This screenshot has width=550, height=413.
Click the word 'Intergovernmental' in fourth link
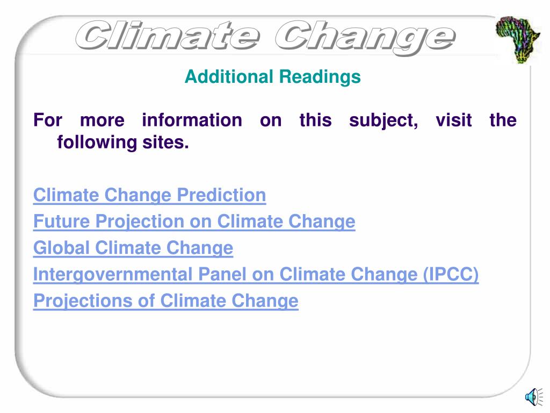pyautogui.click(x=113, y=274)
